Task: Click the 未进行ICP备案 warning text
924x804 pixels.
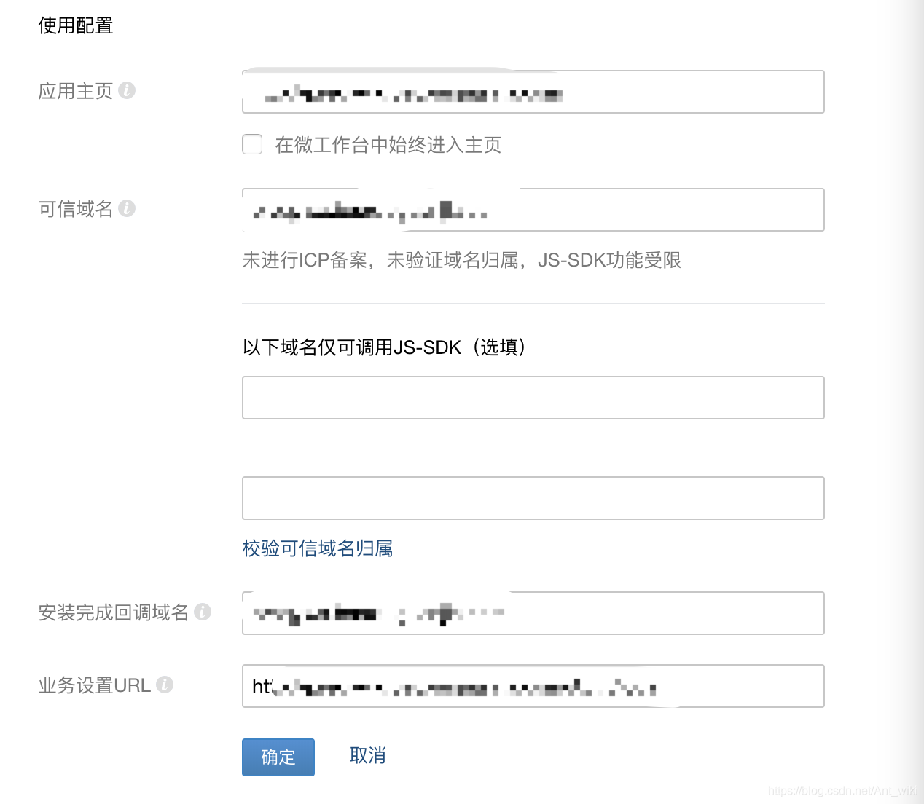Action: click(x=462, y=260)
